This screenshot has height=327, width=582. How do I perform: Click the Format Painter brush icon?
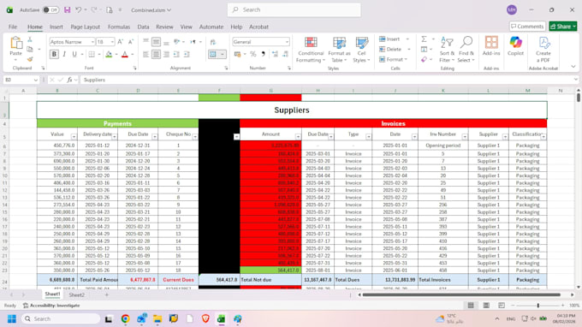click(x=30, y=59)
